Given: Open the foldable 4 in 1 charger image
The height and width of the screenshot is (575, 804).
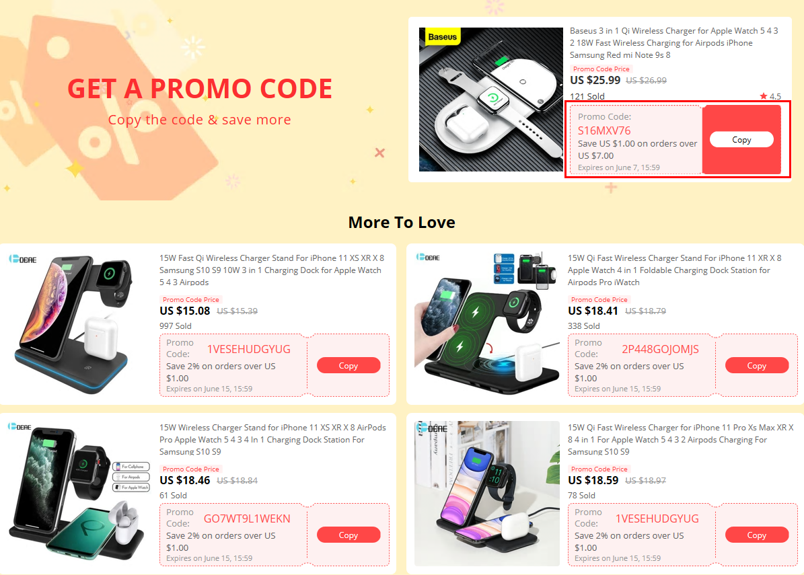Looking at the screenshot, I should 486,324.
